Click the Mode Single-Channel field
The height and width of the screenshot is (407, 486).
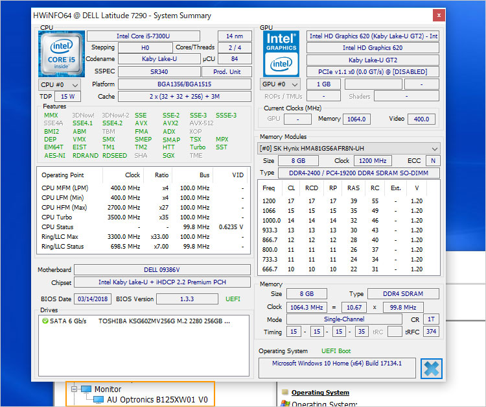click(x=344, y=319)
